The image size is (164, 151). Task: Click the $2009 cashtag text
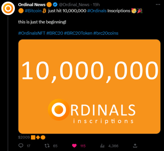click(x=24, y=137)
